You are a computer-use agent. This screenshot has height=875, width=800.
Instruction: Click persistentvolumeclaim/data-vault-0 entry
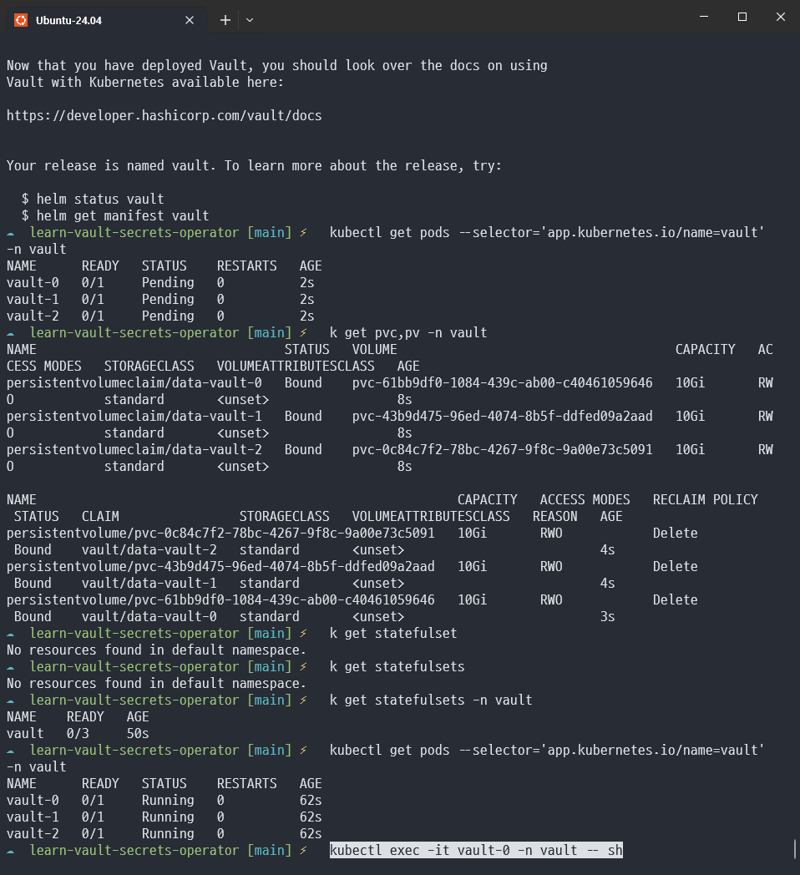134,382
